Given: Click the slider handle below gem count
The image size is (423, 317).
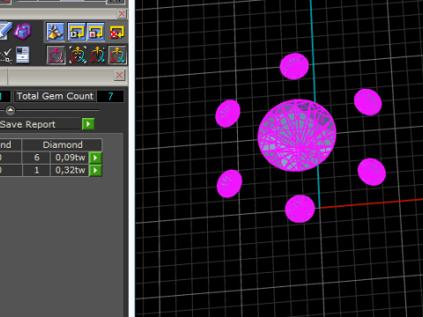Looking at the screenshot, I should coord(11,110).
